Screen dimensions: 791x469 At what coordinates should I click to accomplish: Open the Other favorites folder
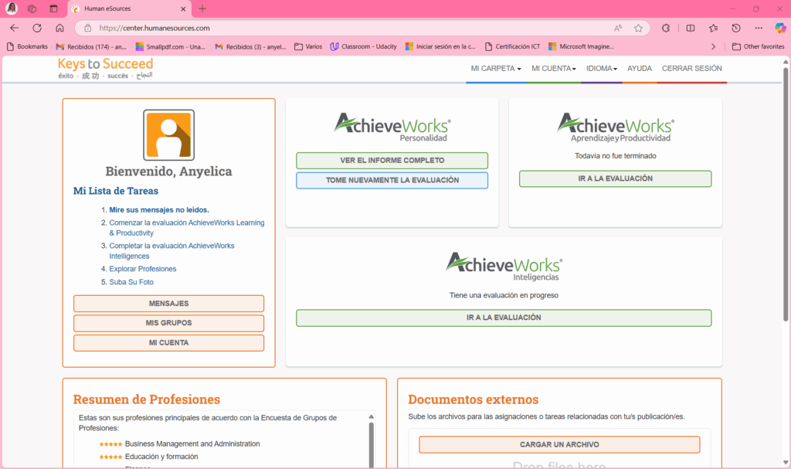759,46
